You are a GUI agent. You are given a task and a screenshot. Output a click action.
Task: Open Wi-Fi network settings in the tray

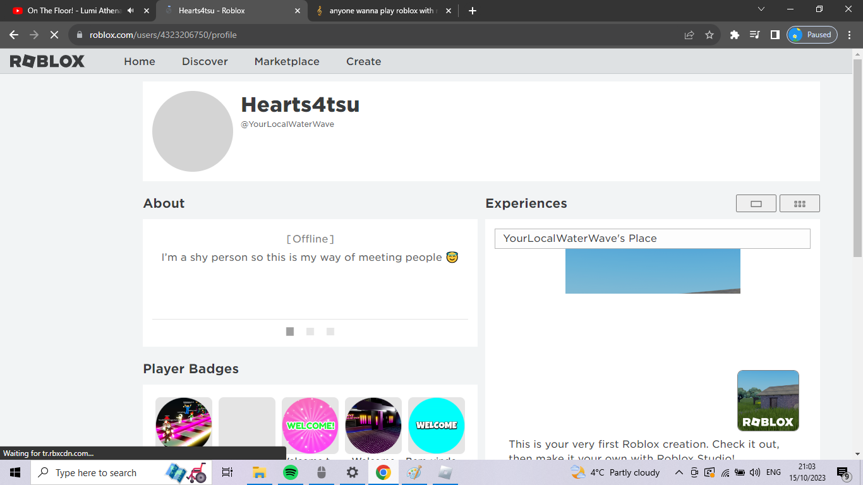click(725, 472)
